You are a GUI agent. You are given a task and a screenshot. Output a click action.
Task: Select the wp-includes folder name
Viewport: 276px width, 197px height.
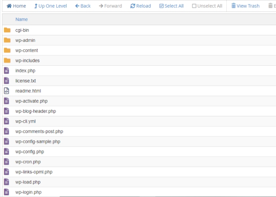pyautogui.click(x=28, y=61)
